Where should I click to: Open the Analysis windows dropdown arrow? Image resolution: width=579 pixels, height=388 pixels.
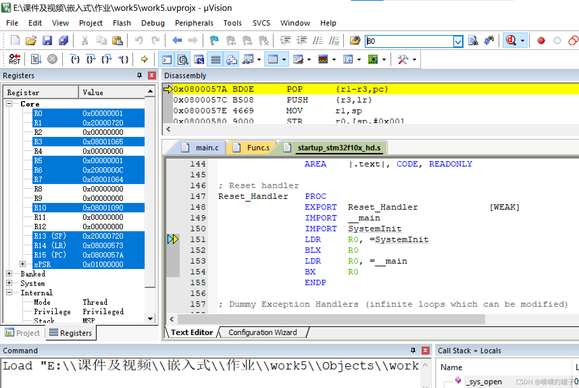[334, 60]
